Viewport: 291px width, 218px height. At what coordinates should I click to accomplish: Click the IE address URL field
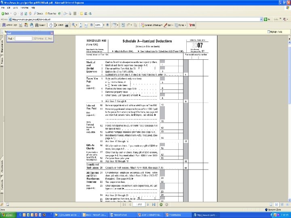pyautogui.click(x=134, y=19)
